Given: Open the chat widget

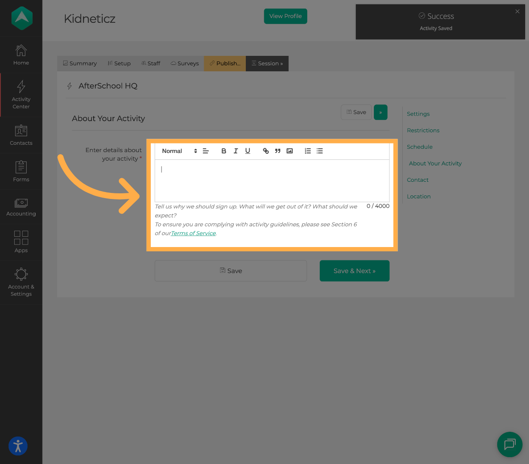Looking at the screenshot, I should coord(510,445).
